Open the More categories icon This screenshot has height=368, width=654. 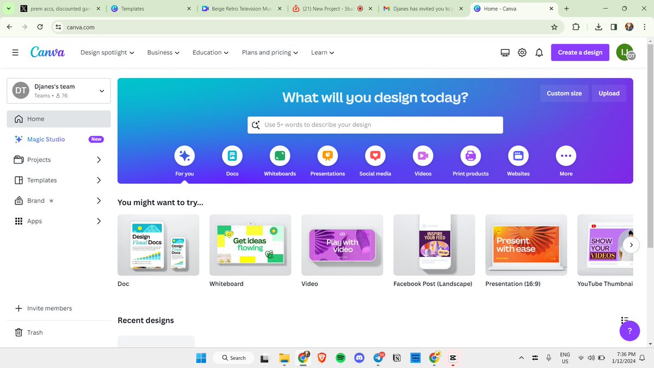click(566, 156)
